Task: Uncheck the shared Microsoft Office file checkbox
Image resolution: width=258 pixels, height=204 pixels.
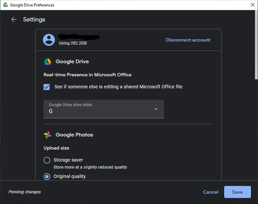Action: [x=46, y=87]
